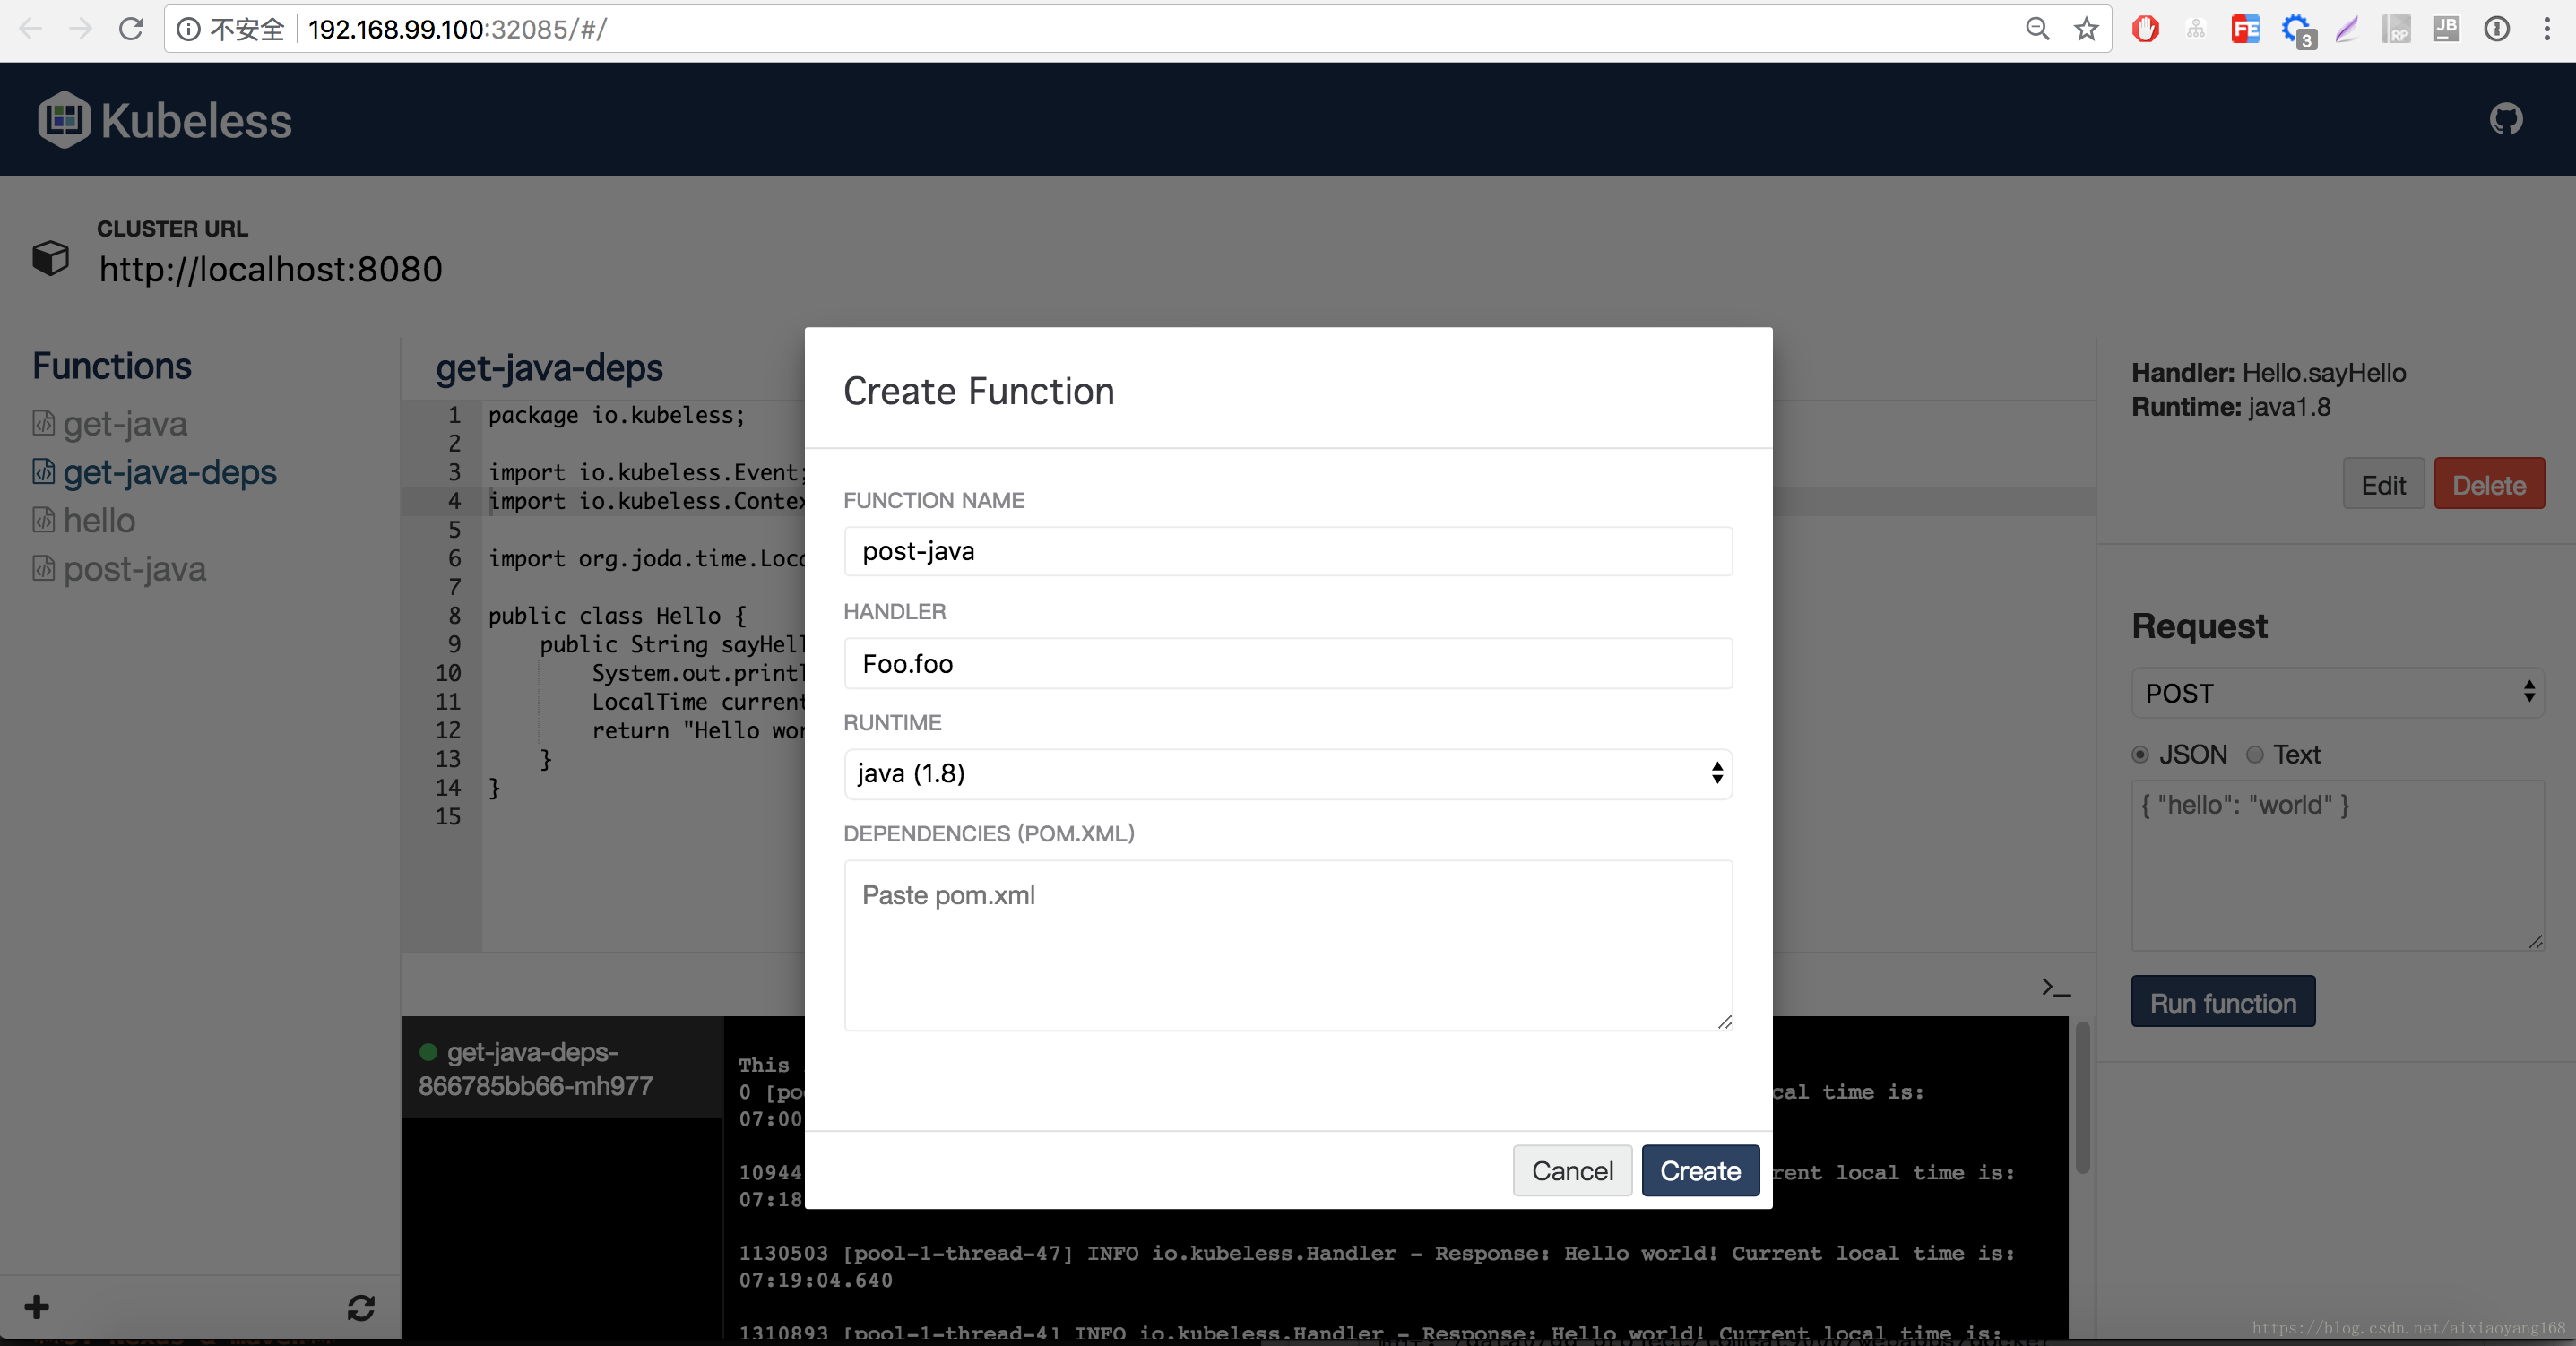Click the refresh functions icon
2576x1346 pixels.
pos(361,1307)
